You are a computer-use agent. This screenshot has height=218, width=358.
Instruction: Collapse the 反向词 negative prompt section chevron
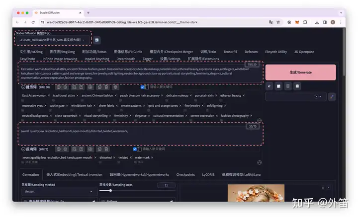pyautogui.click(x=23, y=149)
